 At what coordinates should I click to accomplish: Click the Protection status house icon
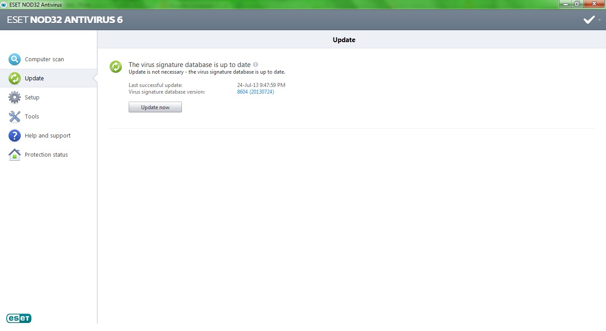coord(15,154)
